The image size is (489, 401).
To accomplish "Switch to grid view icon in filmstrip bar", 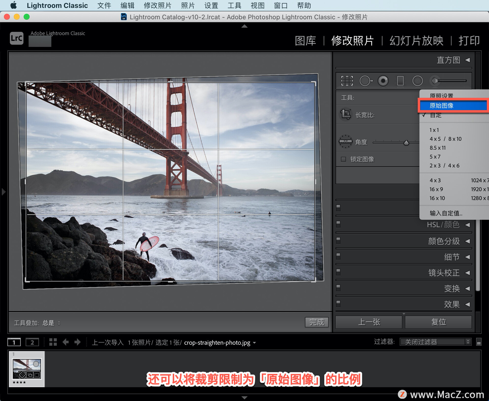I will 53,342.
